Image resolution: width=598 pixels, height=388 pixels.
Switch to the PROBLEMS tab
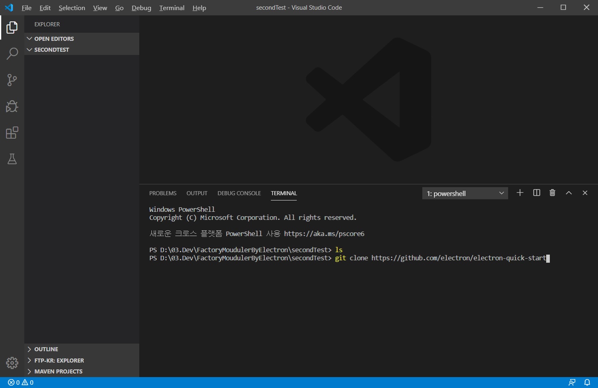163,193
